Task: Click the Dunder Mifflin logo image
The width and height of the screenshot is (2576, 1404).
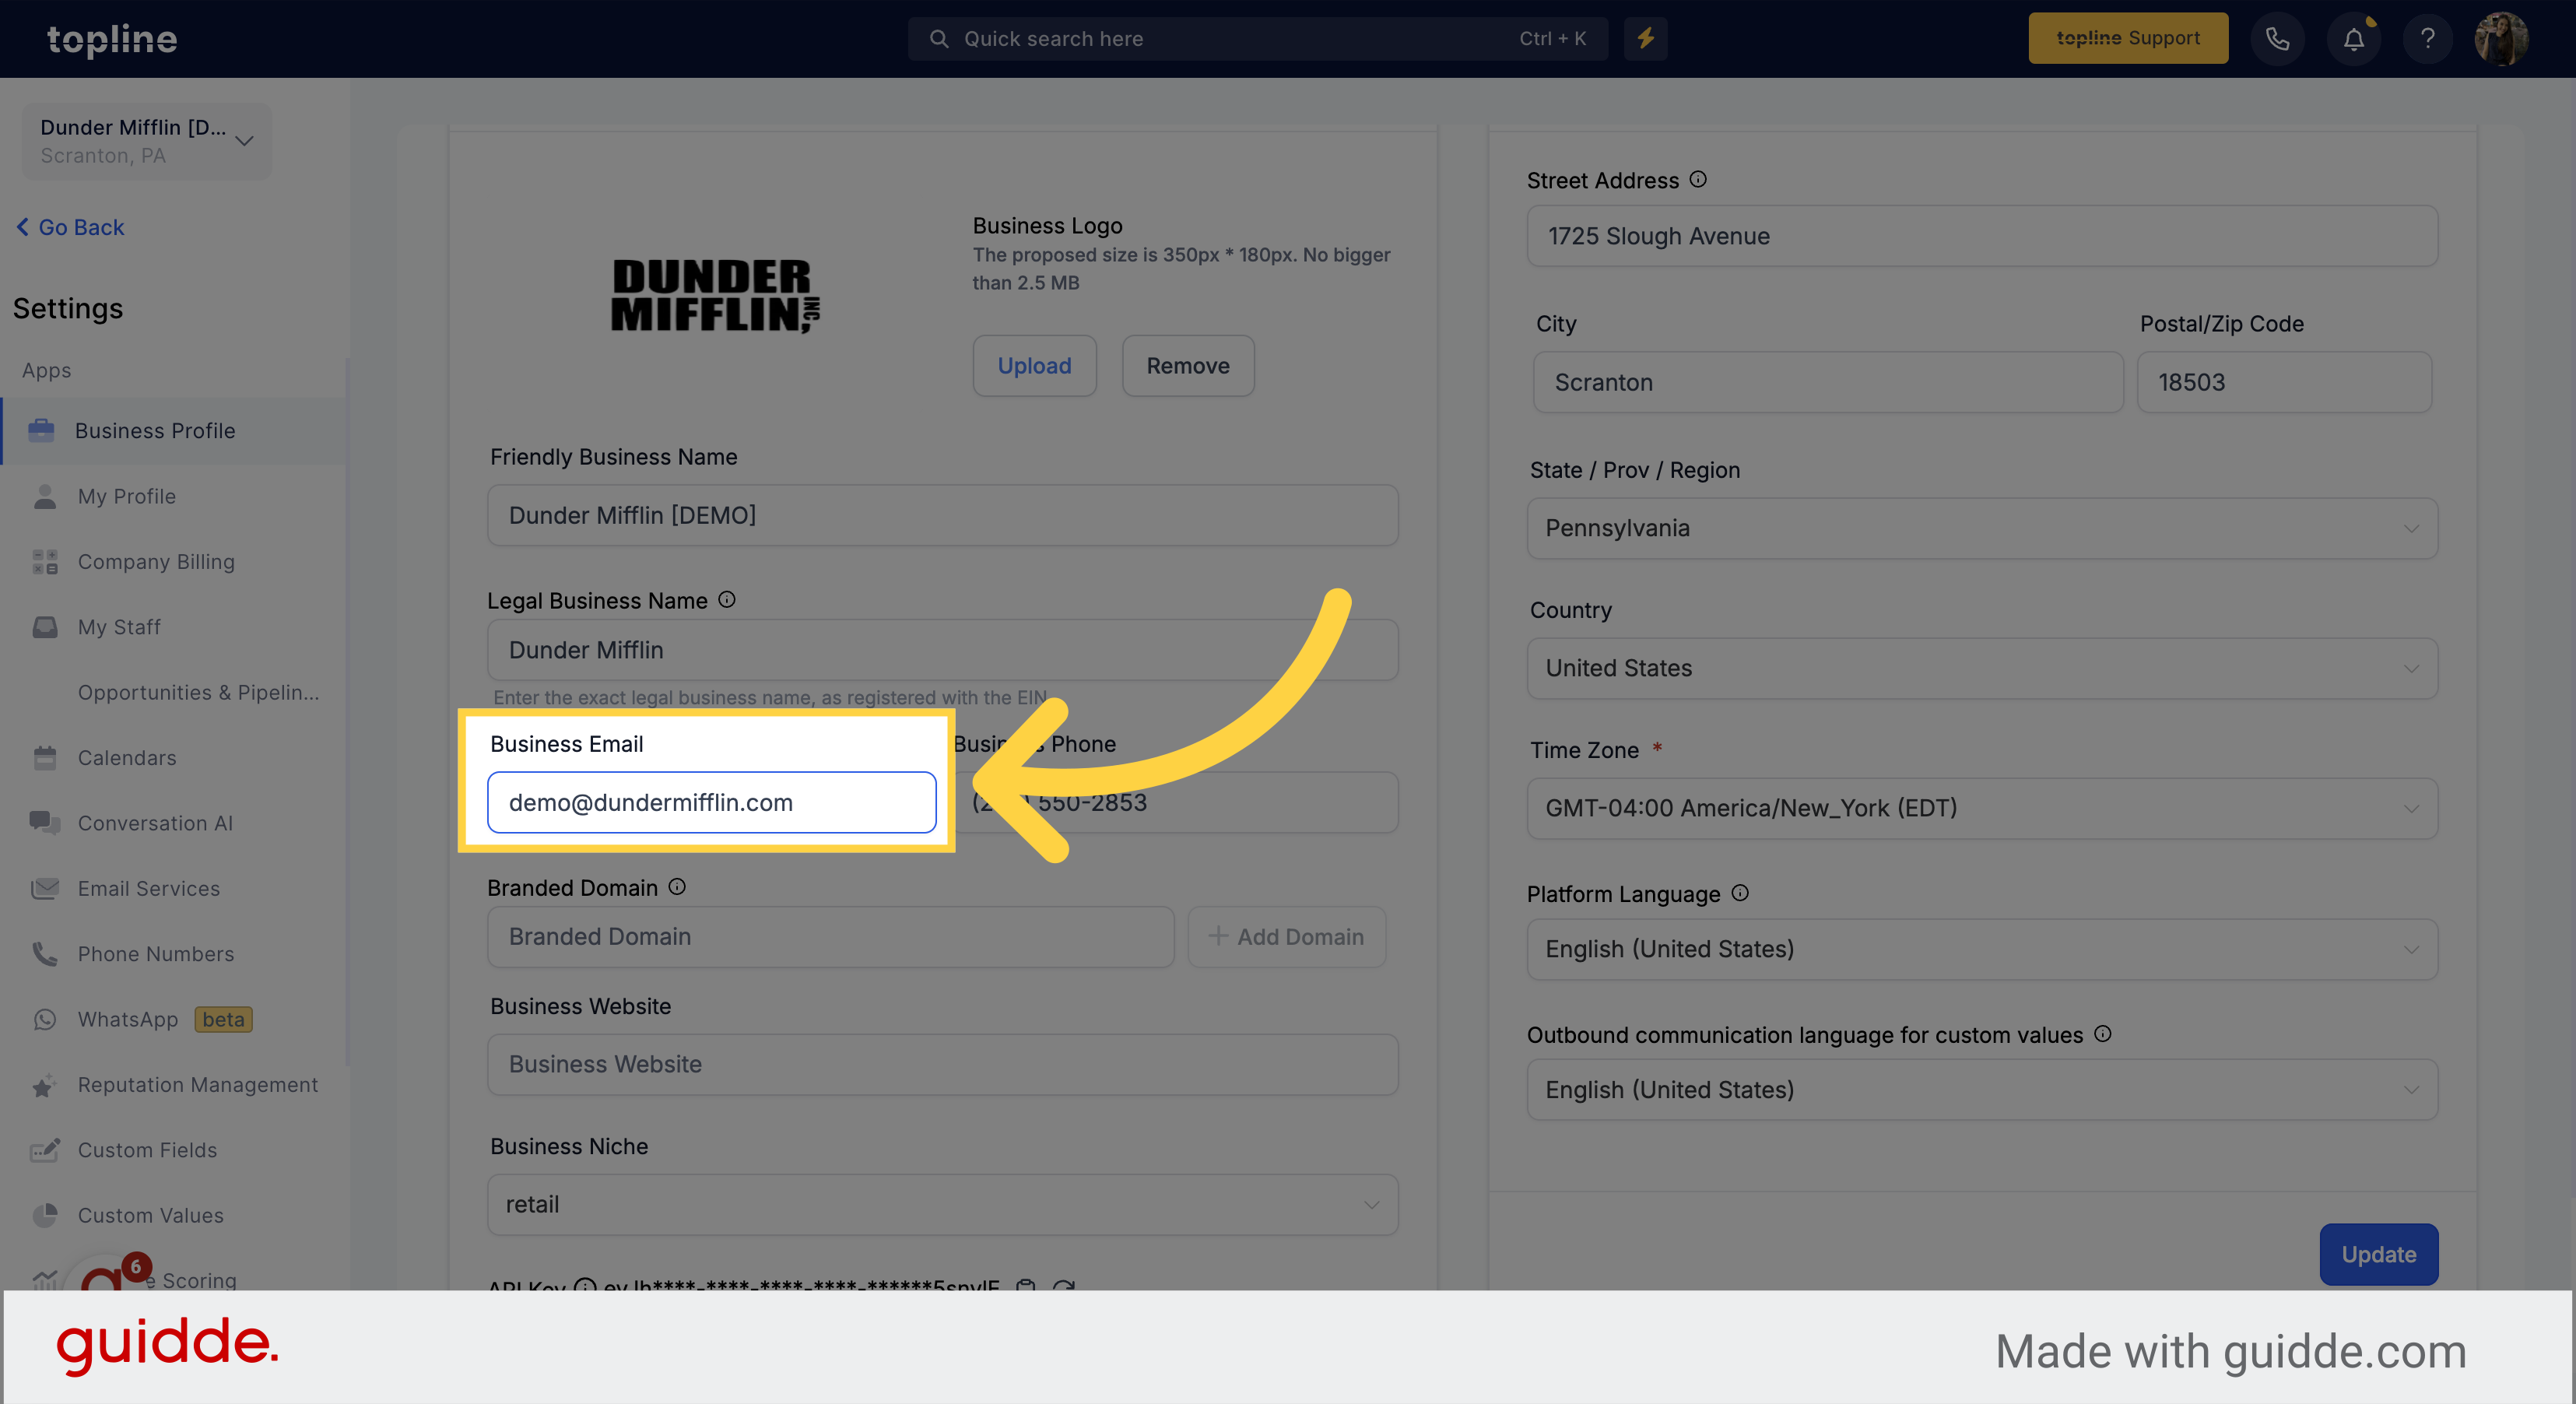Action: 716,296
